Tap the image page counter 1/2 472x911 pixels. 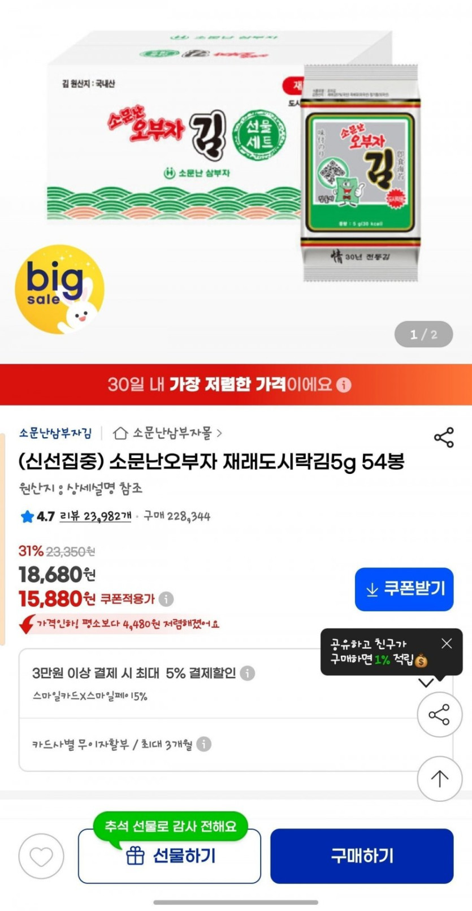424,334
